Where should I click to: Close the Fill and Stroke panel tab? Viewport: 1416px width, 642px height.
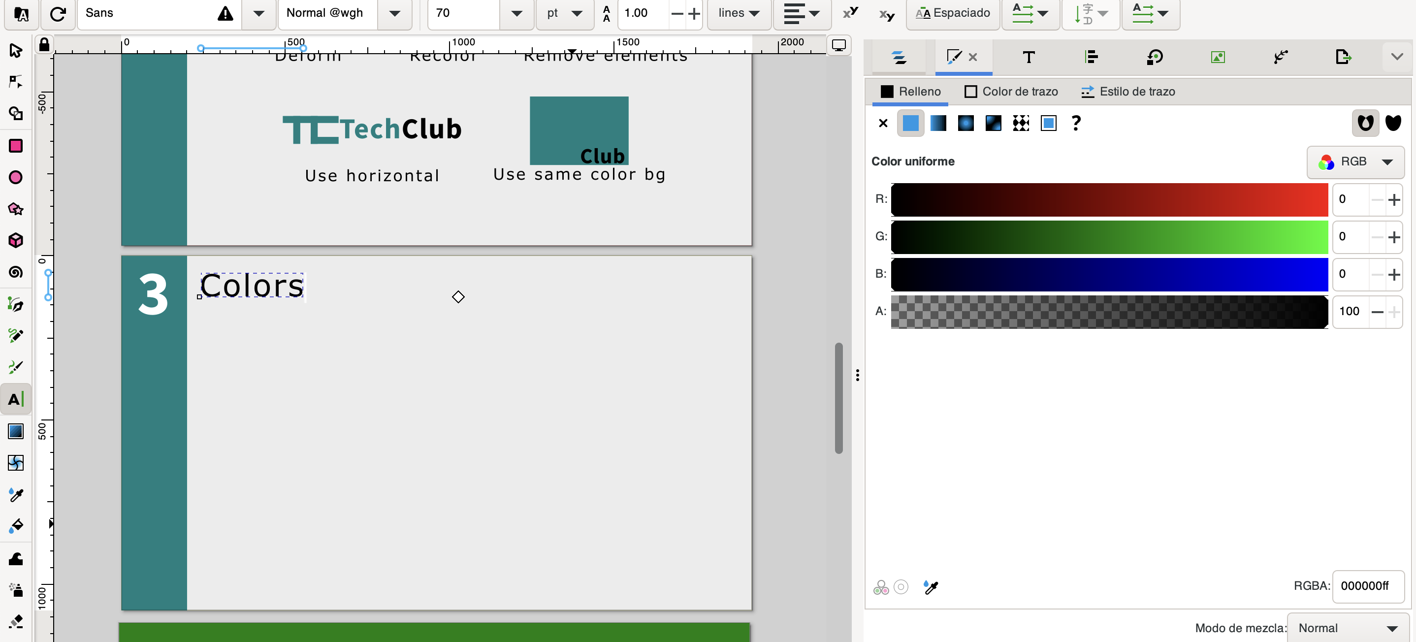tap(972, 57)
